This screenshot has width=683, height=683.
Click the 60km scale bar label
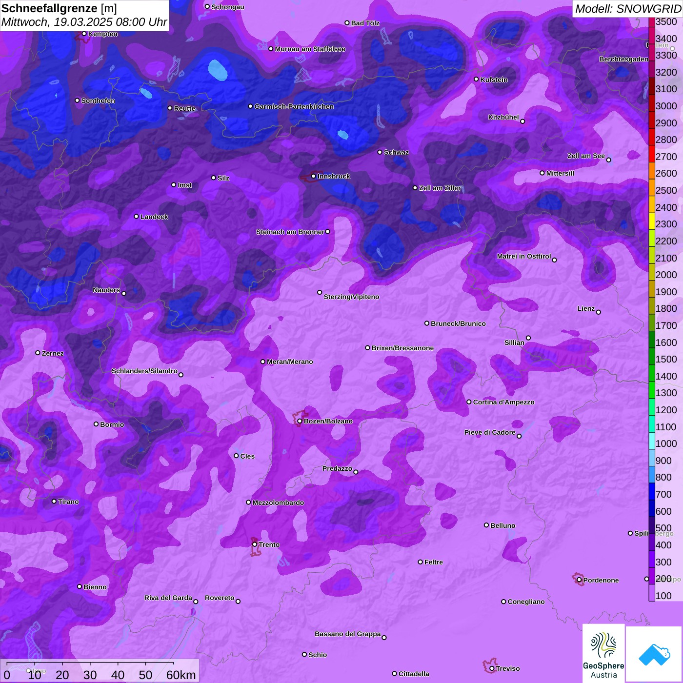[x=181, y=675]
